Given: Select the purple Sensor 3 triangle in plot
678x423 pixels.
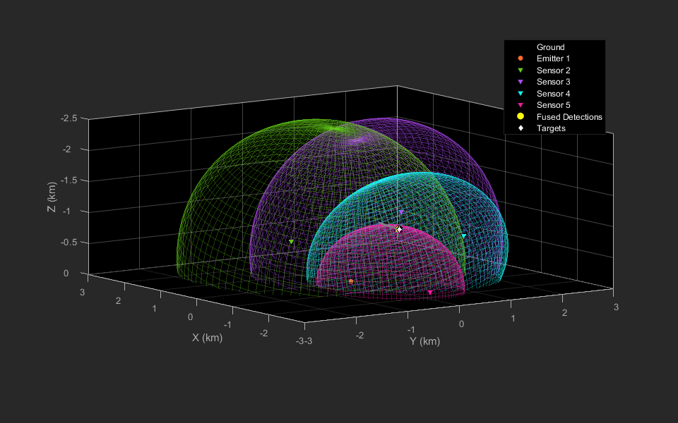Looking at the screenshot, I should coord(401,212).
